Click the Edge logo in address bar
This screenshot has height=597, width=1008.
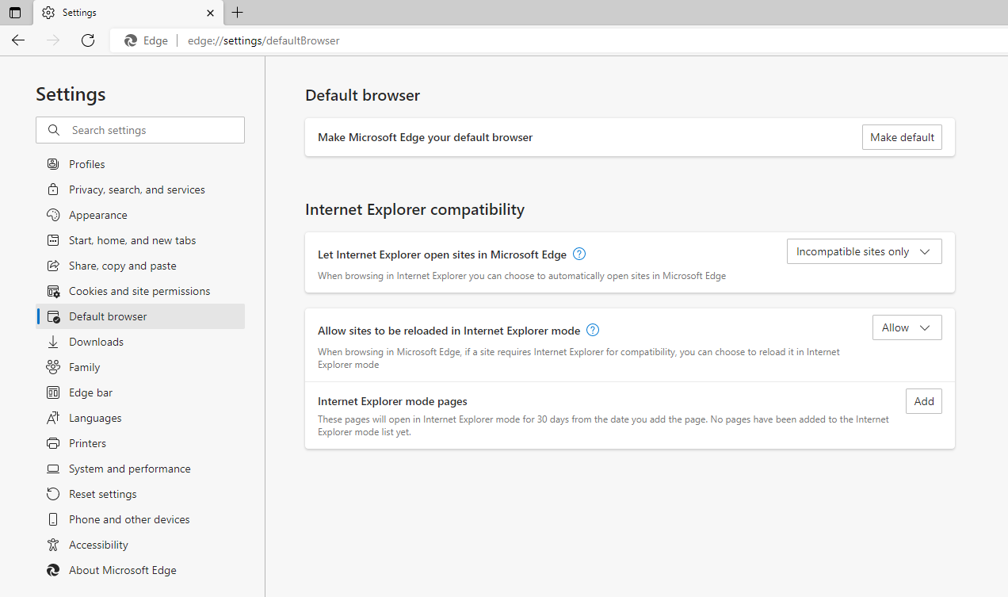pos(131,40)
